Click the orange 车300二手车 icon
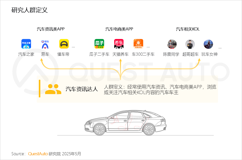The image size is (242, 160). 138,44
